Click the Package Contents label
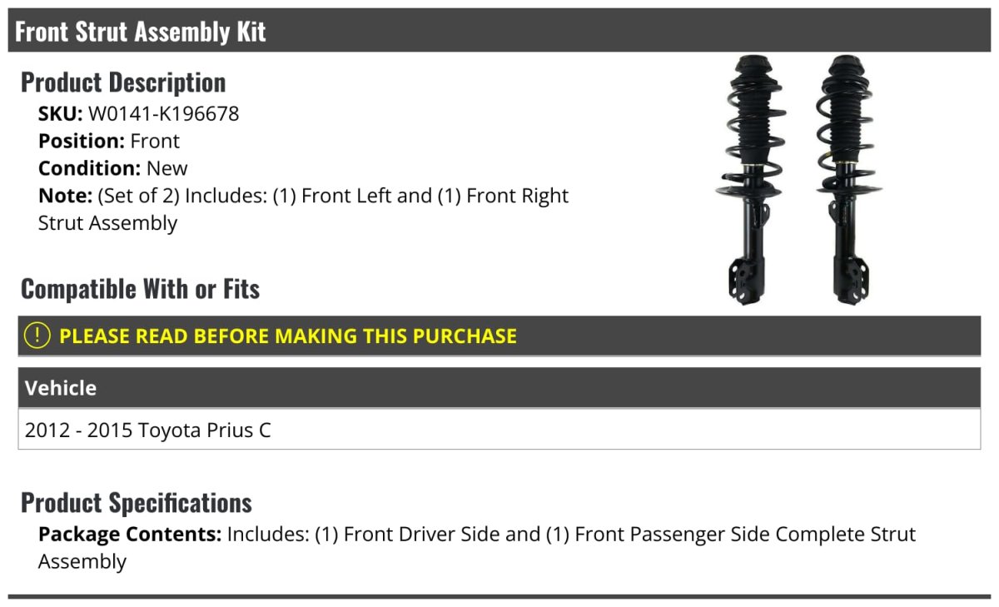Screen dimensions: 999x607 click(x=130, y=534)
